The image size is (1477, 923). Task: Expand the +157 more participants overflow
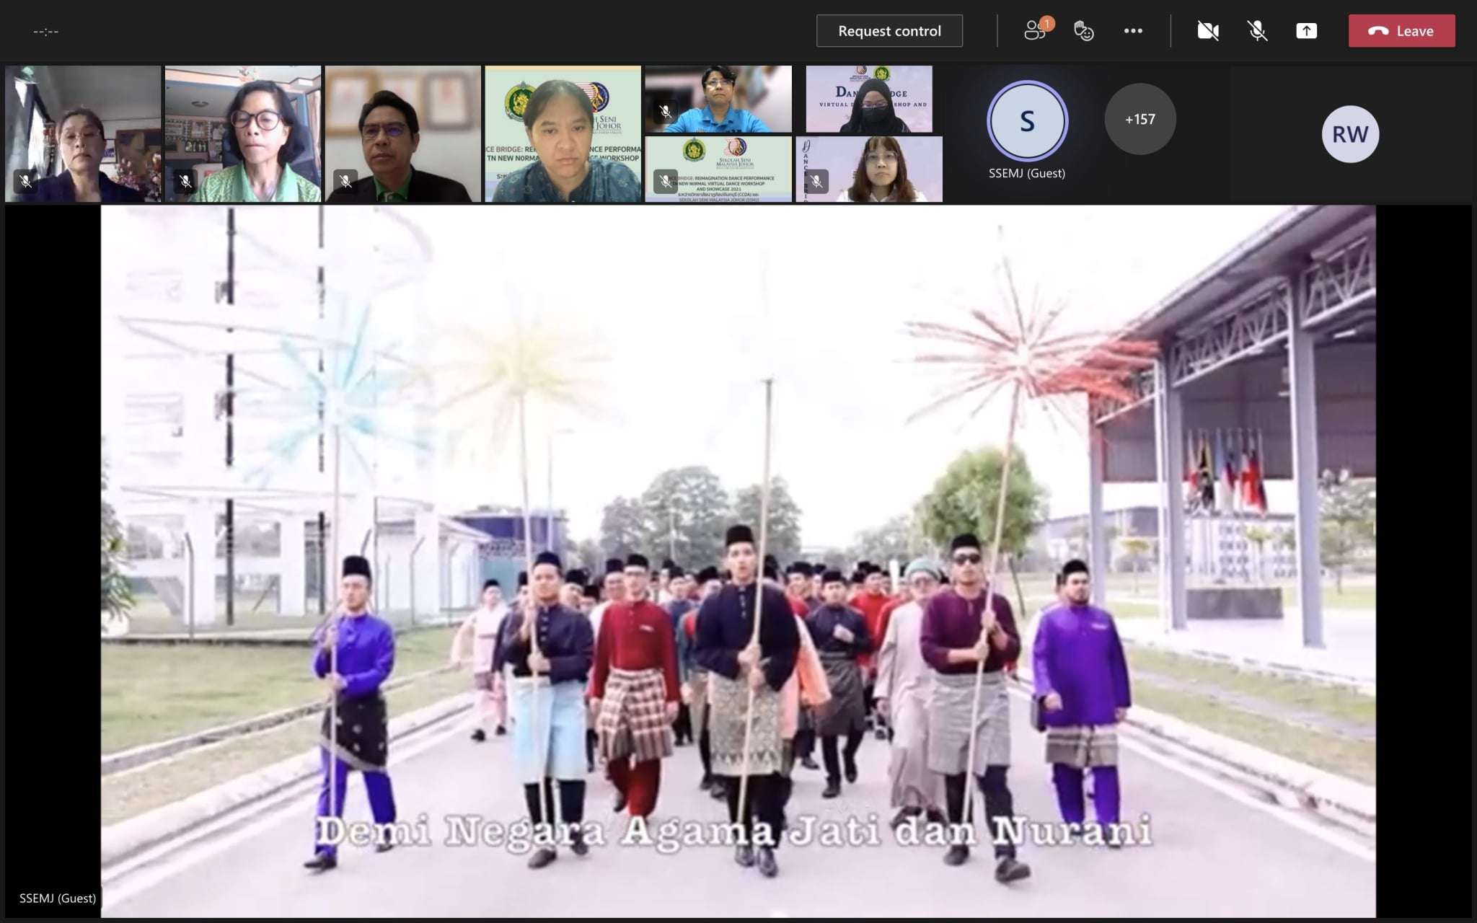pyautogui.click(x=1139, y=119)
